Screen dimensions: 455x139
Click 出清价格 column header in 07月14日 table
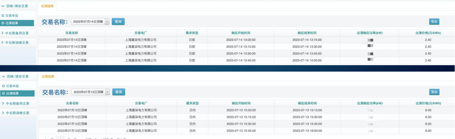point(428,33)
